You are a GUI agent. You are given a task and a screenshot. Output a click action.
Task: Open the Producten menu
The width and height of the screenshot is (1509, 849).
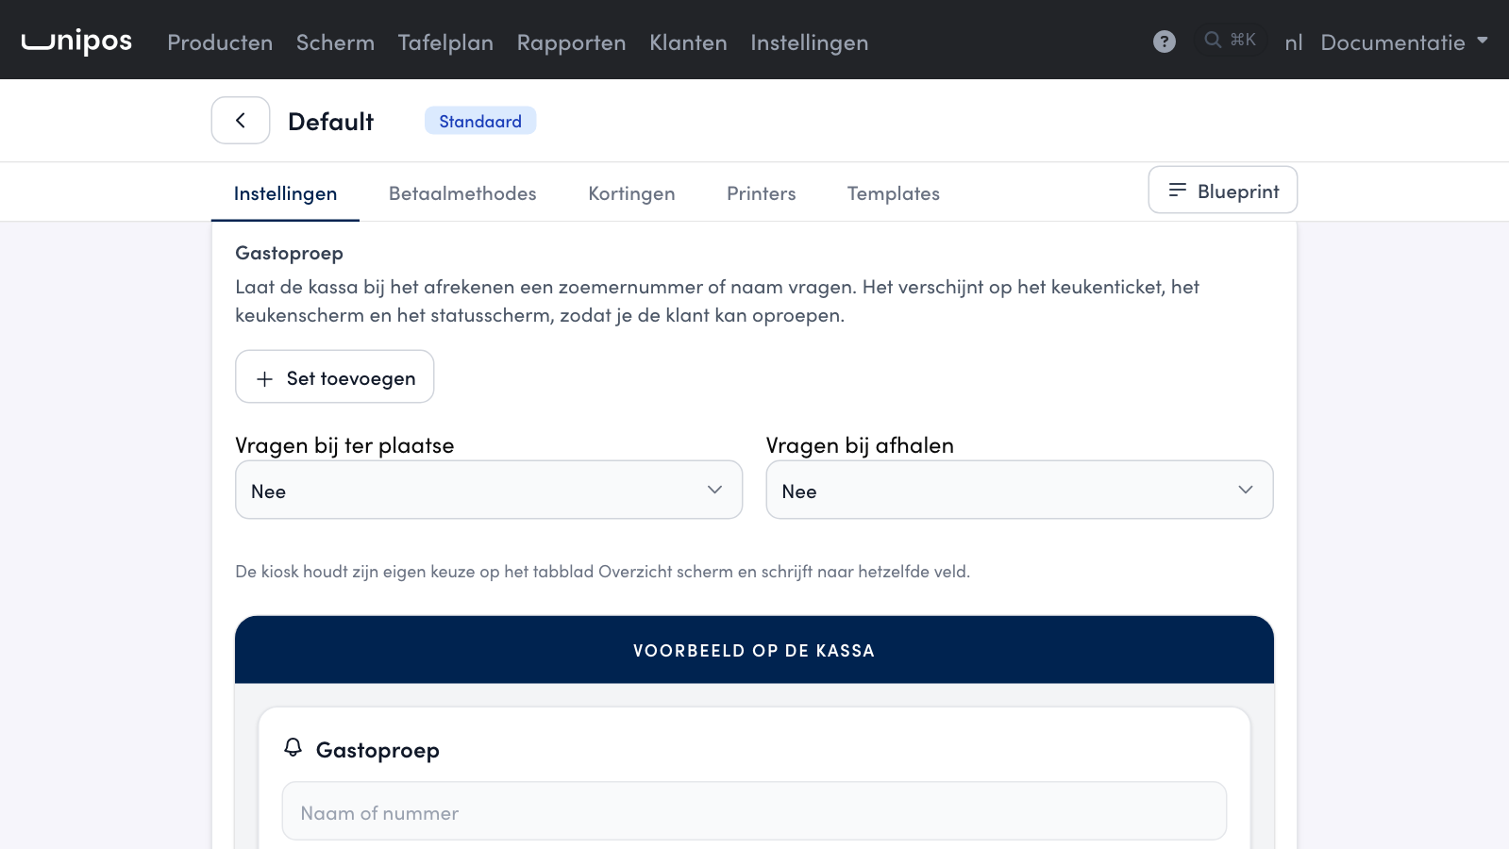point(220,42)
